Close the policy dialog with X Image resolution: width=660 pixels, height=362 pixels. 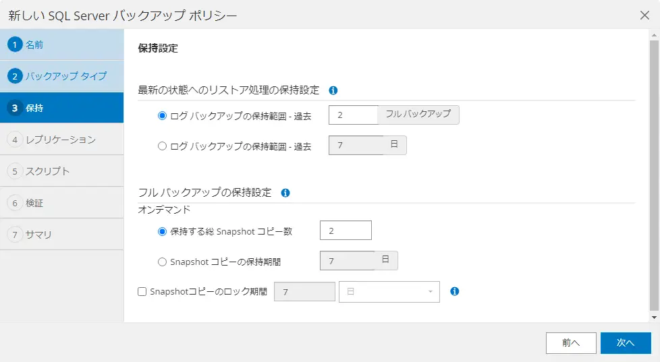(644, 16)
